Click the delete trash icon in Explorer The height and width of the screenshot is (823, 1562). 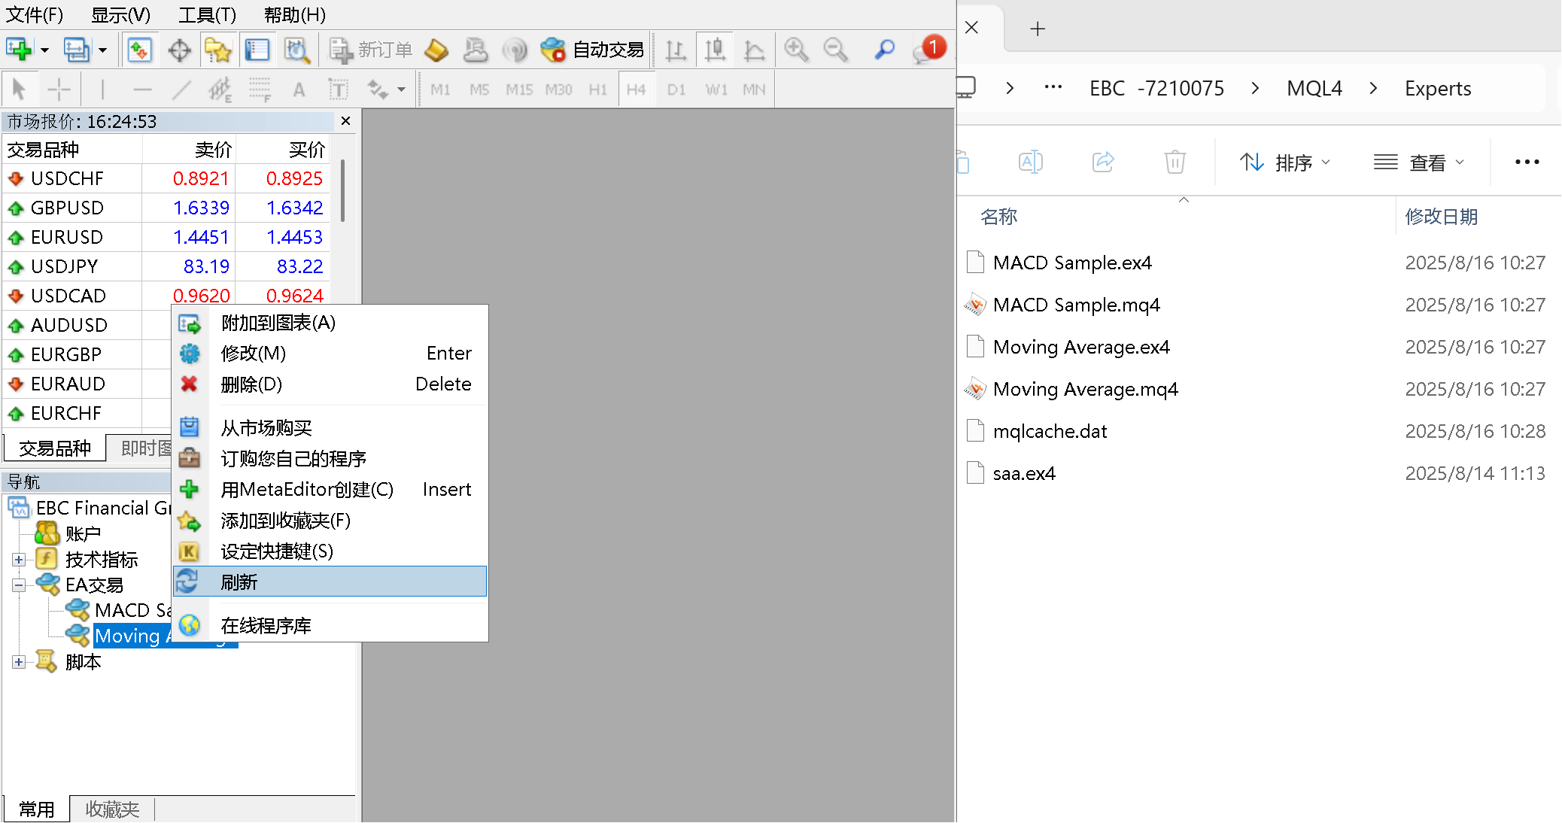pos(1175,162)
